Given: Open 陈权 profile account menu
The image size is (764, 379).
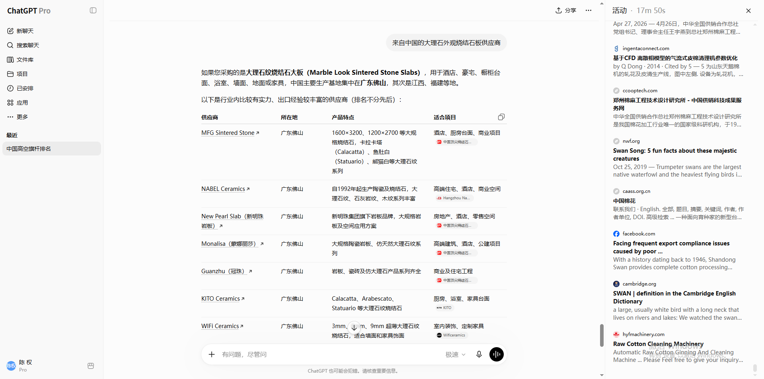Looking at the screenshot, I should (44, 366).
